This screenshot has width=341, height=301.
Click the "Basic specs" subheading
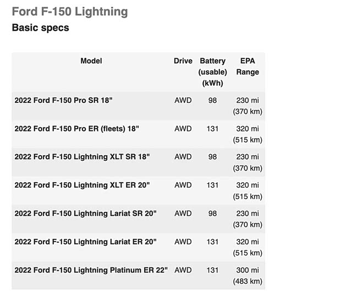(40, 28)
